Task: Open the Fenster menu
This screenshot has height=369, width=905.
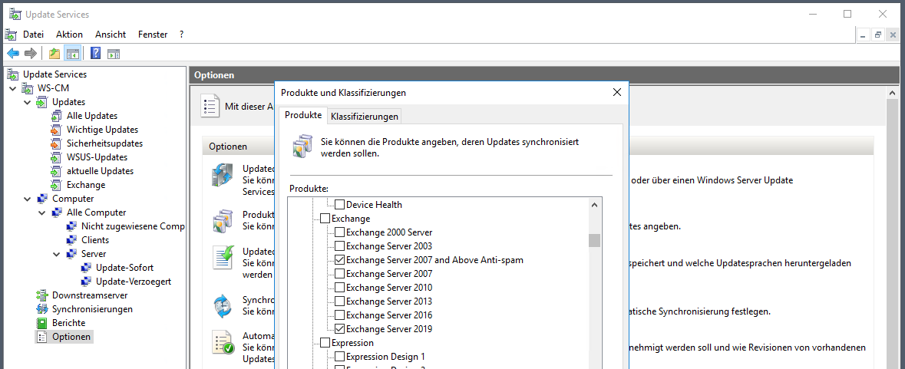Action: [x=153, y=35]
